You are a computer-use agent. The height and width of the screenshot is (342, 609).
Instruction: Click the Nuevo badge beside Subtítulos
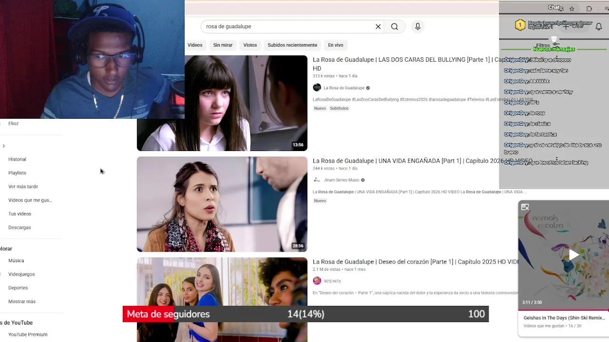pyautogui.click(x=320, y=108)
